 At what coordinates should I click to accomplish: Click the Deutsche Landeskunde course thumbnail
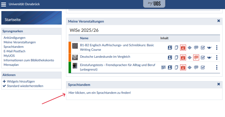(x=75, y=57)
